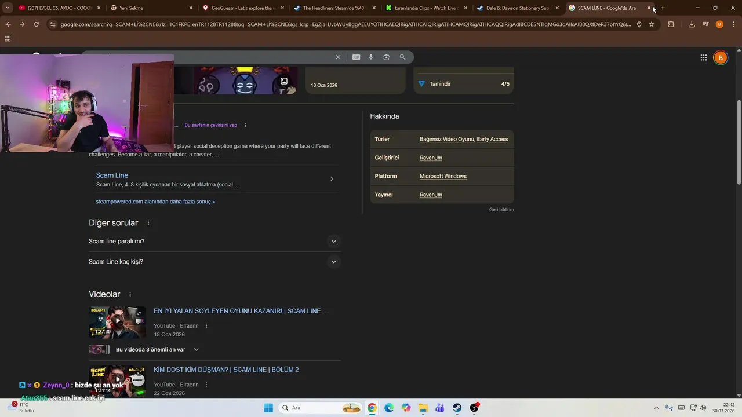Bookmark this page with the star icon
This screenshot has height=417, width=742.
652,24
